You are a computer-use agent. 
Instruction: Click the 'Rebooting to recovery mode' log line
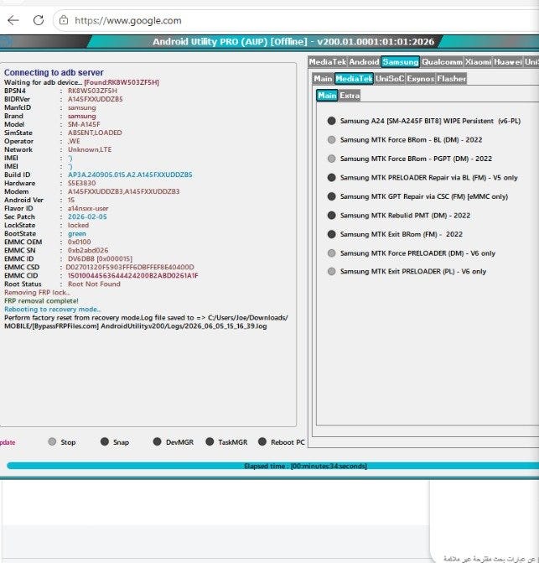(x=53, y=309)
